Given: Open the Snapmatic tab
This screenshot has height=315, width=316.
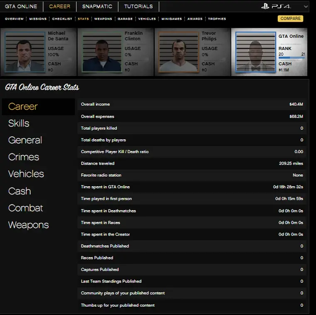Looking at the screenshot, I should pos(96,6).
